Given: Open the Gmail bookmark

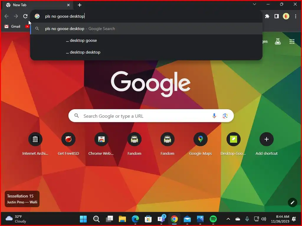Looking at the screenshot, I should coord(12,26).
